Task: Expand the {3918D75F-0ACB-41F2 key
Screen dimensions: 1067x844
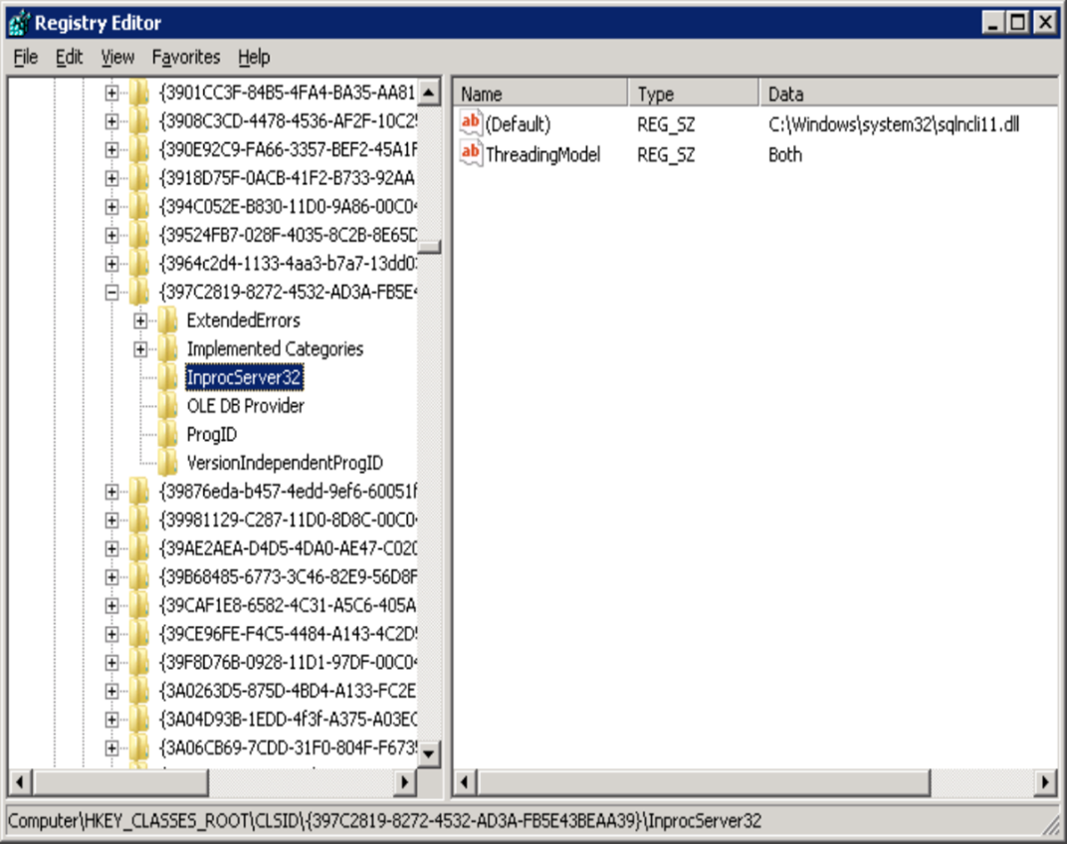Action: [x=111, y=178]
